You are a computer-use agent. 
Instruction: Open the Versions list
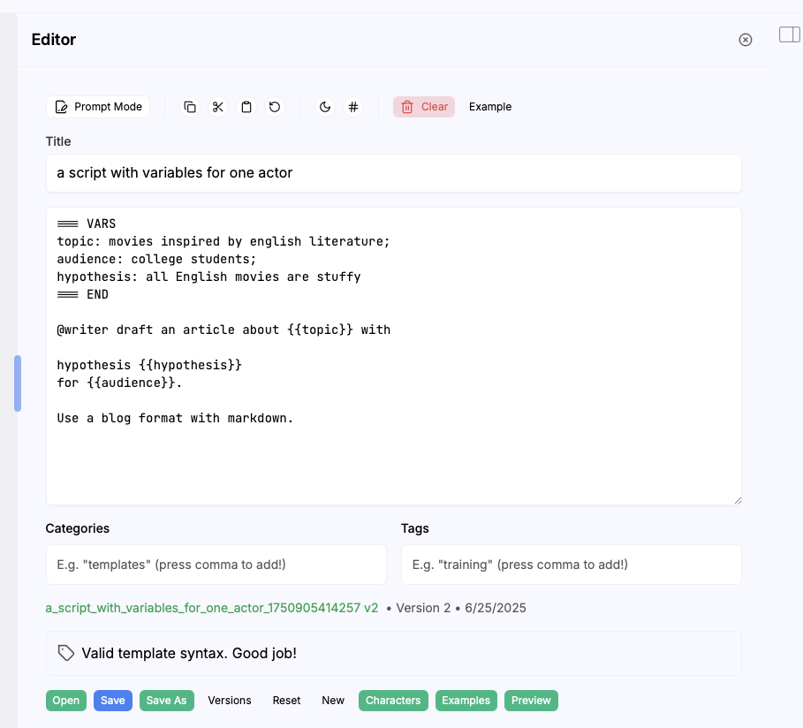229,700
